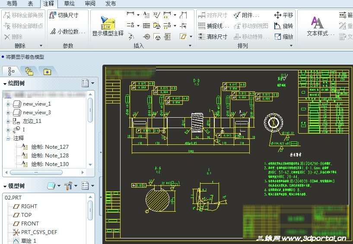Click Switch Dimensions (切换尺寸)
The height and width of the screenshot is (244, 353).
click(x=64, y=15)
